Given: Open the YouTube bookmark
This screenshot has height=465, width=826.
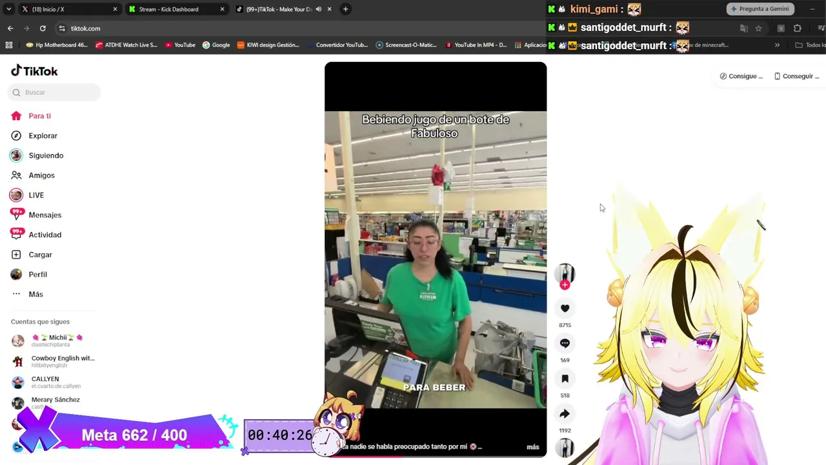Looking at the screenshot, I should pyautogui.click(x=180, y=45).
